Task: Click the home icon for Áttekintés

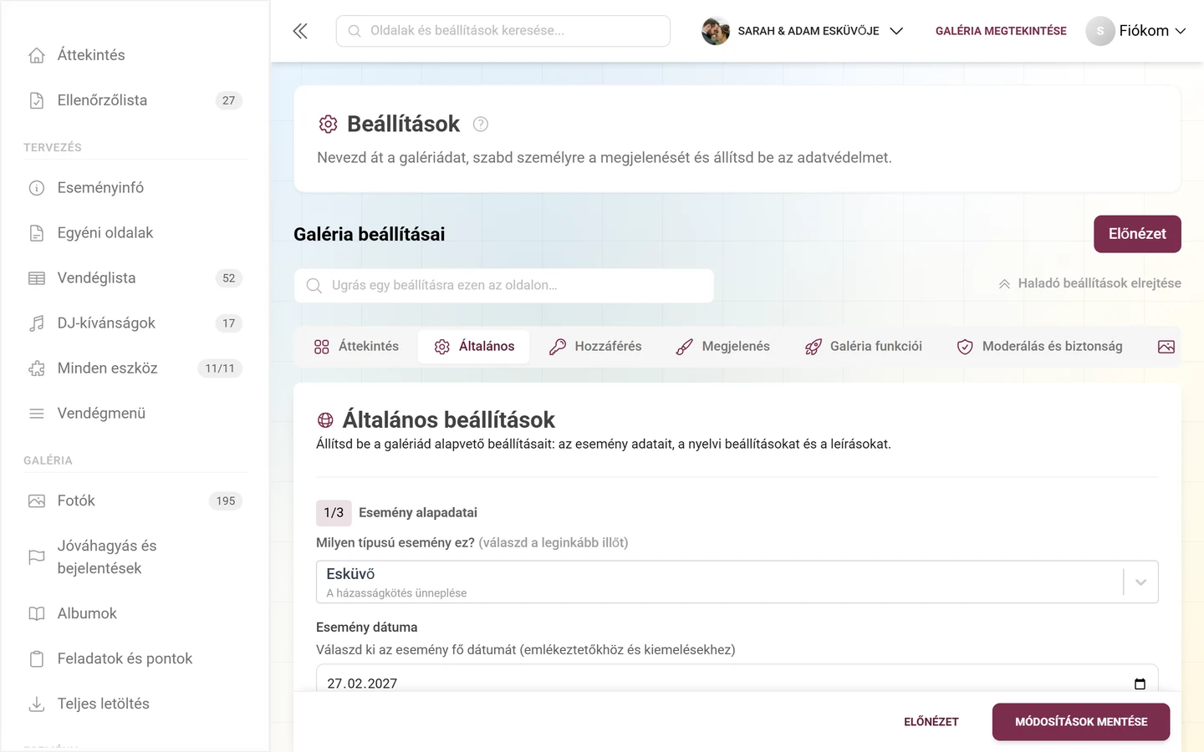Action: pyautogui.click(x=37, y=55)
